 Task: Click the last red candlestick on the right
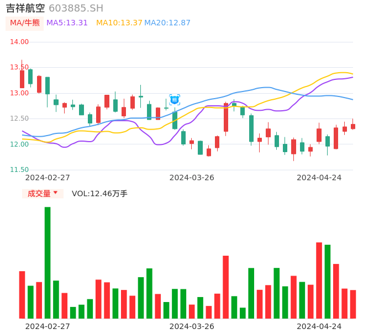pos(353,126)
